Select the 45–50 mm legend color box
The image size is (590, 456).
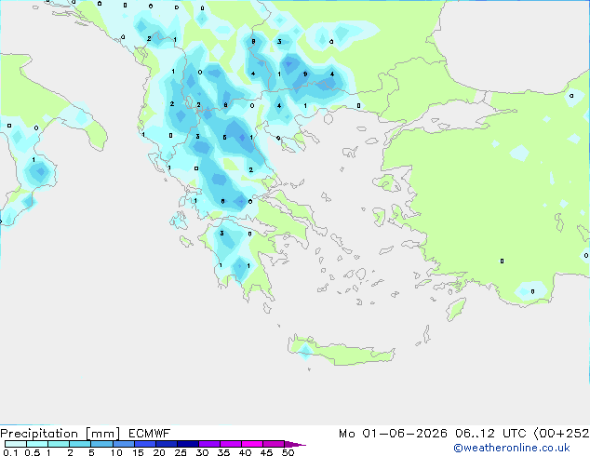coord(274,444)
